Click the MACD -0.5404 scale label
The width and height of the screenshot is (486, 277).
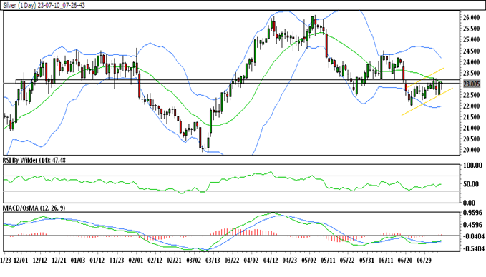pyautogui.click(x=473, y=248)
